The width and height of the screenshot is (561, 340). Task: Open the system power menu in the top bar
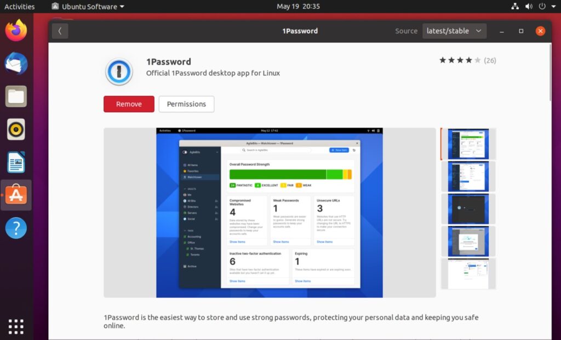click(x=541, y=7)
